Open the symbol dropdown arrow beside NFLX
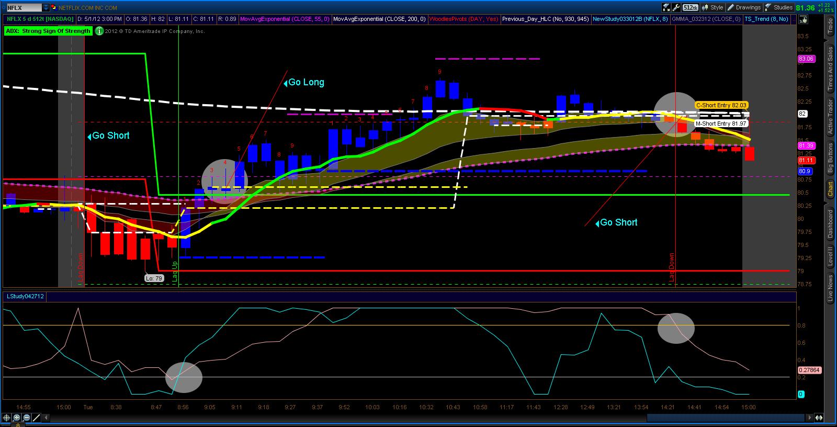This screenshot has height=427, width=837. tap(46, 7)
